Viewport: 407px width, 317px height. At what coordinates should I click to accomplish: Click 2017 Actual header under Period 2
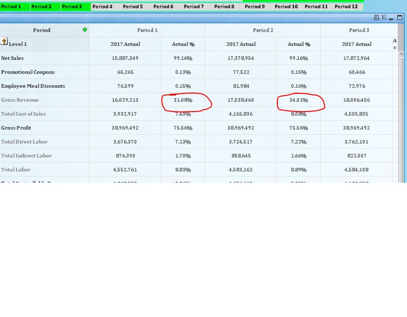coord(241,44)
